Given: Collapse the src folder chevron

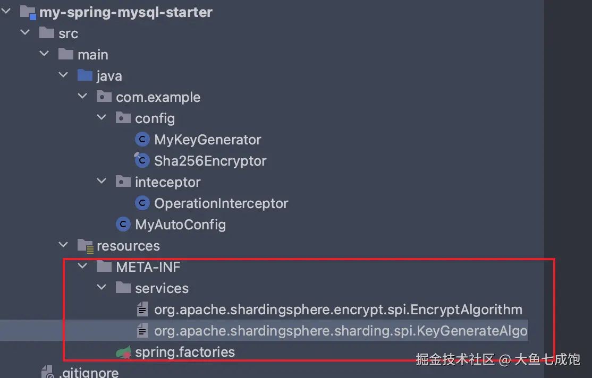Looking at the screenshot, I should [25, 33].
